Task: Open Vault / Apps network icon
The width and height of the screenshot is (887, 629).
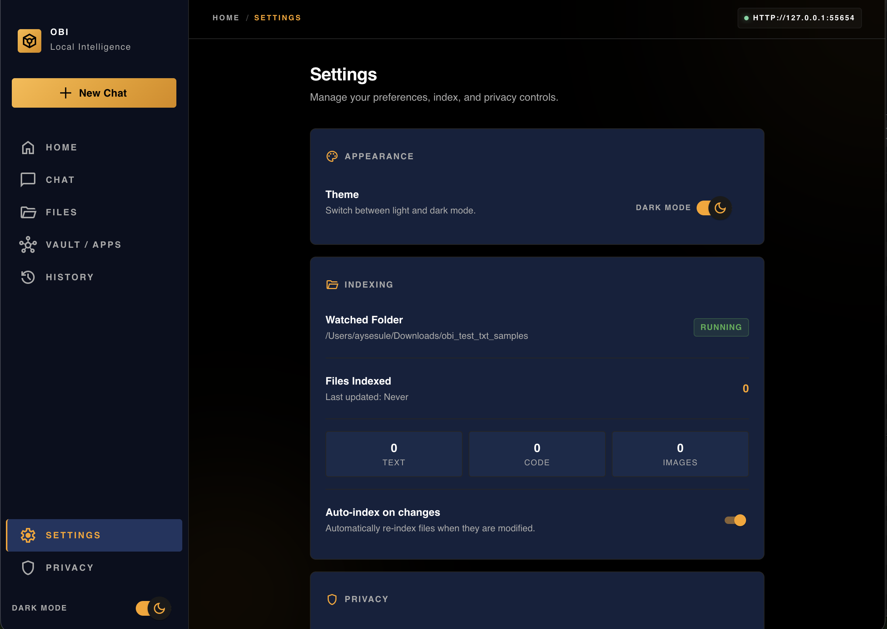Action: point(28,245)
